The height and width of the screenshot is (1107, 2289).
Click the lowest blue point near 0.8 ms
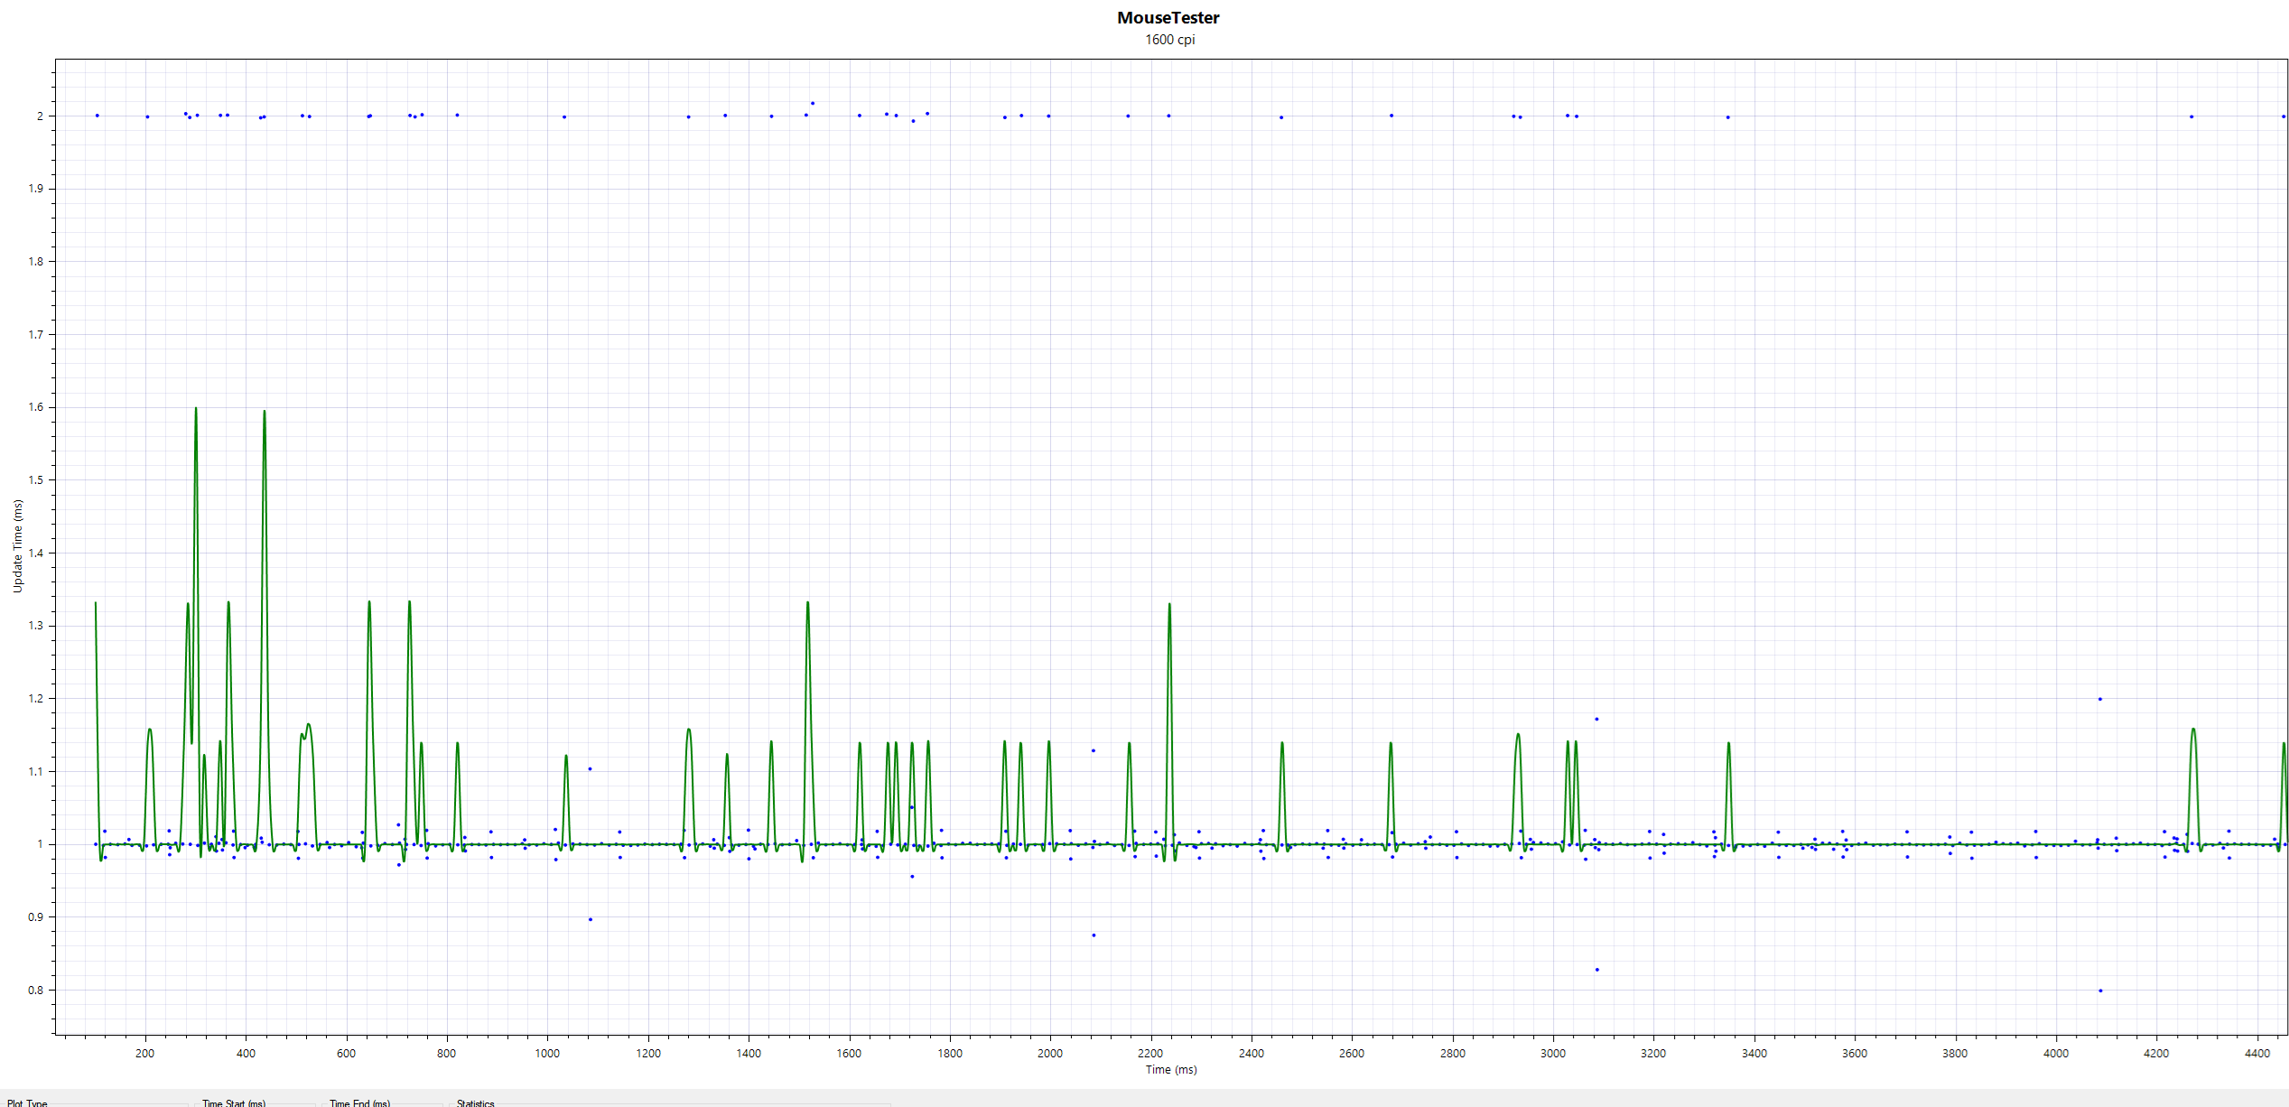click(2100, 991)
